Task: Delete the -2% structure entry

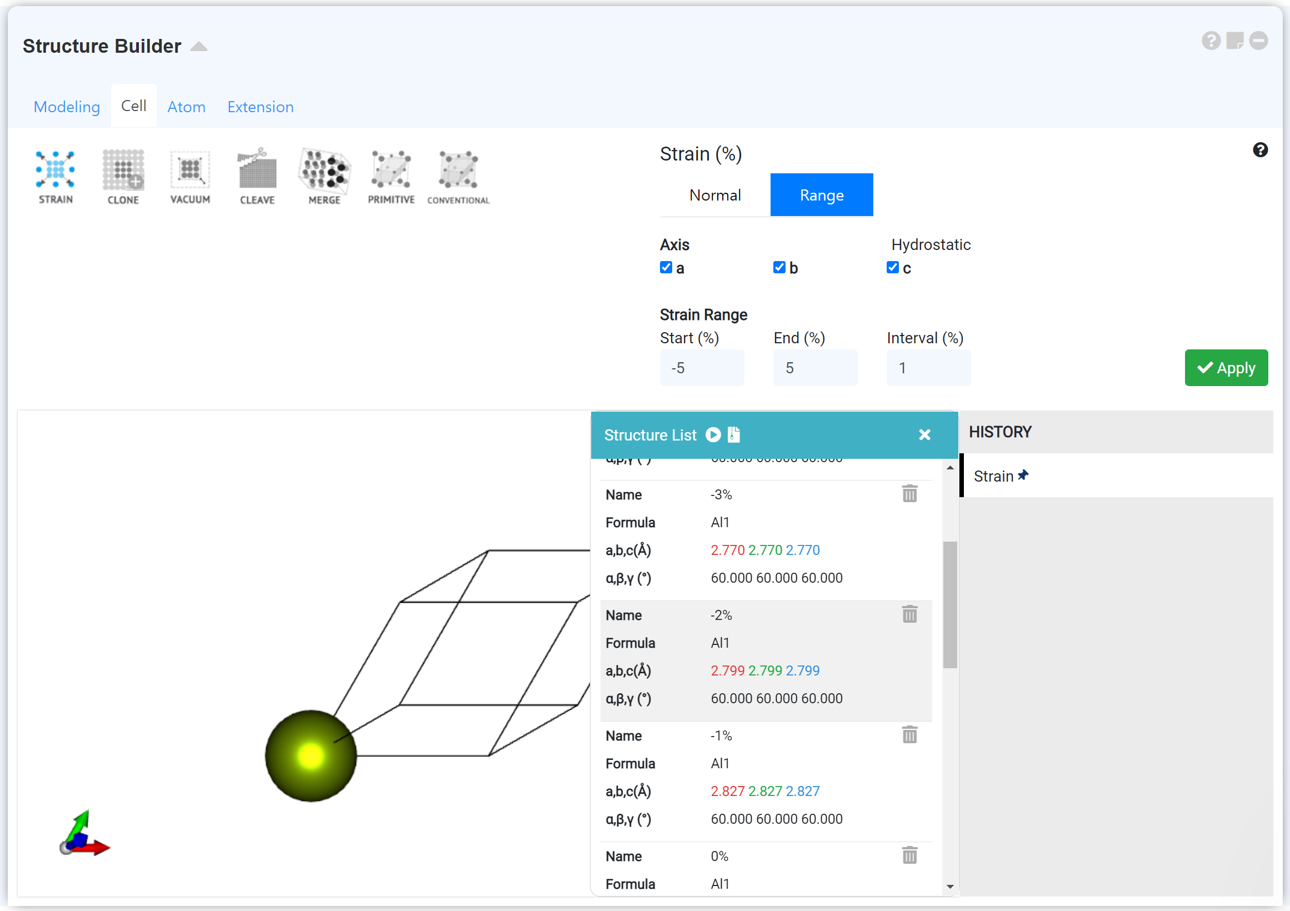Action: coord(909,614)
